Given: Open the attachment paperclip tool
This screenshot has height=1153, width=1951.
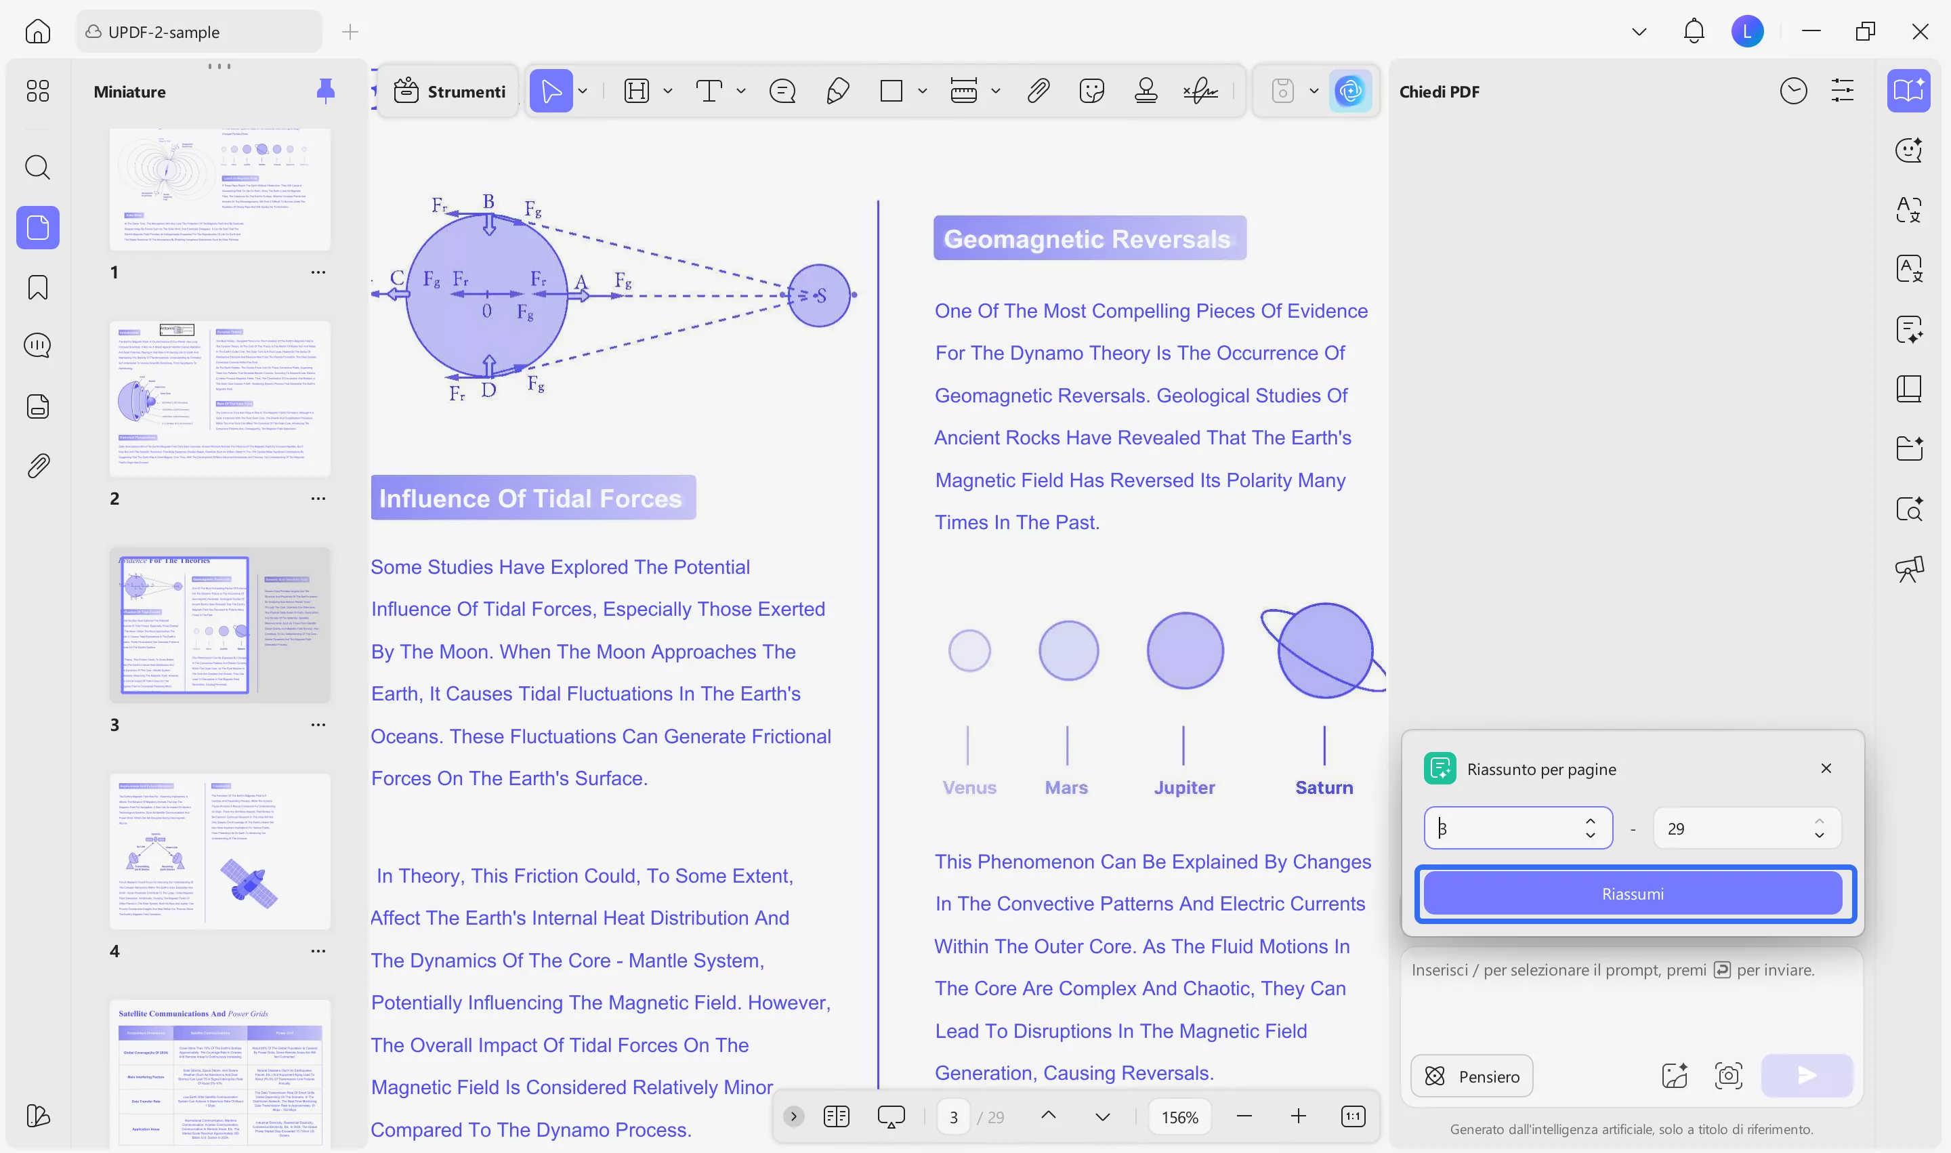Looking at the screenshot, I should (x=1038, y=91).
